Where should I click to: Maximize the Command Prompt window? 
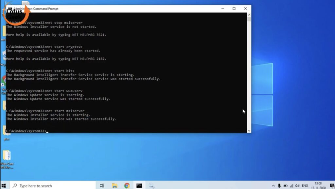coord(234,8)
